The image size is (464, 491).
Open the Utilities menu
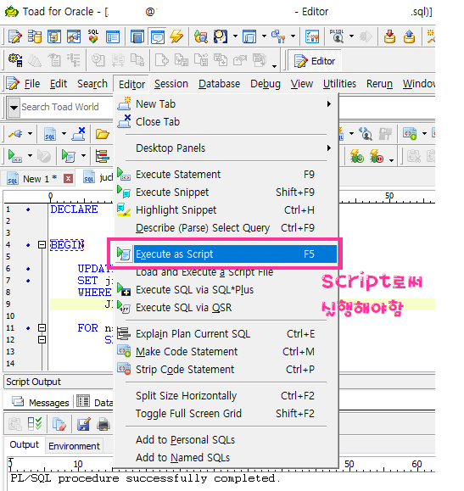point(339,84)
